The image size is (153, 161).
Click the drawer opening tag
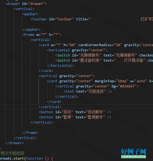click(26, 4)
